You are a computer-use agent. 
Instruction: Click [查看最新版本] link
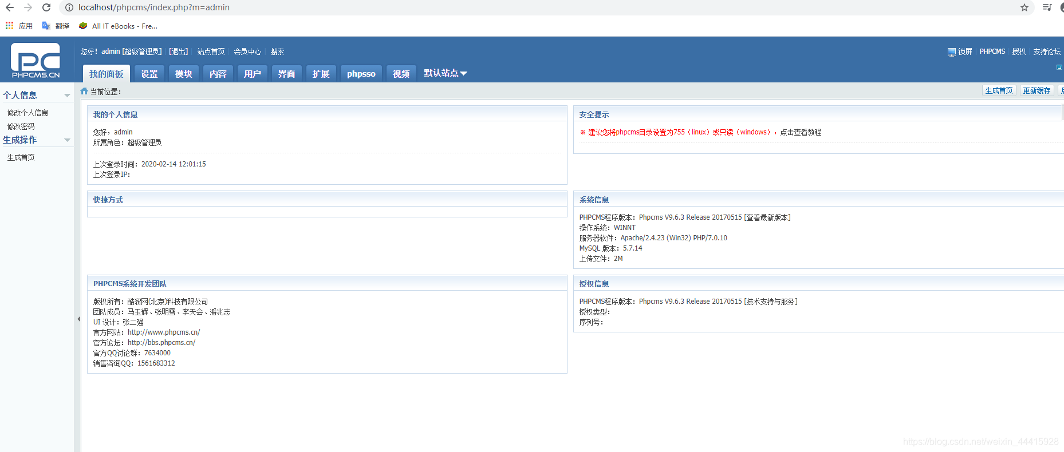(767, 217)
